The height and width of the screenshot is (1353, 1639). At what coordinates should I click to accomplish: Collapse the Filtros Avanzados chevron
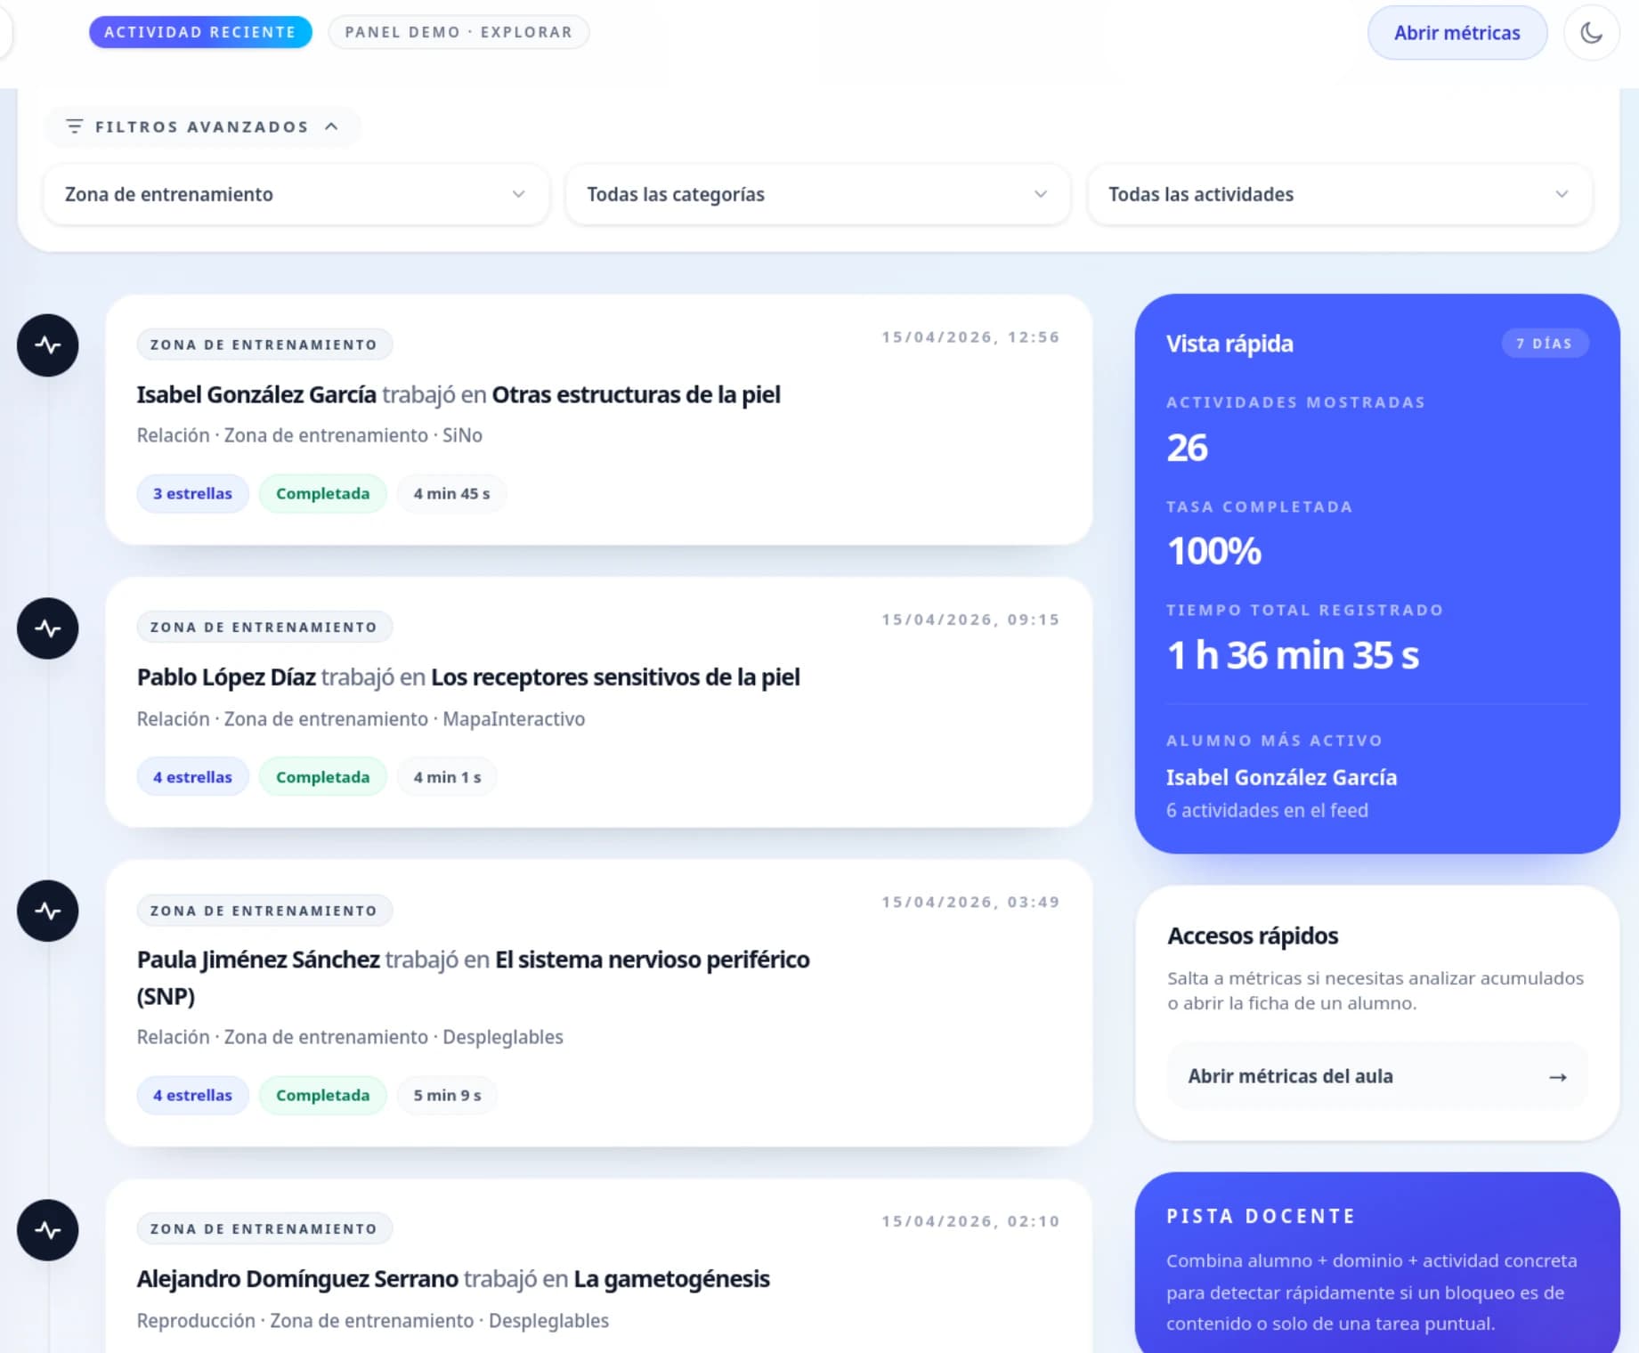(x=332, y=126)
